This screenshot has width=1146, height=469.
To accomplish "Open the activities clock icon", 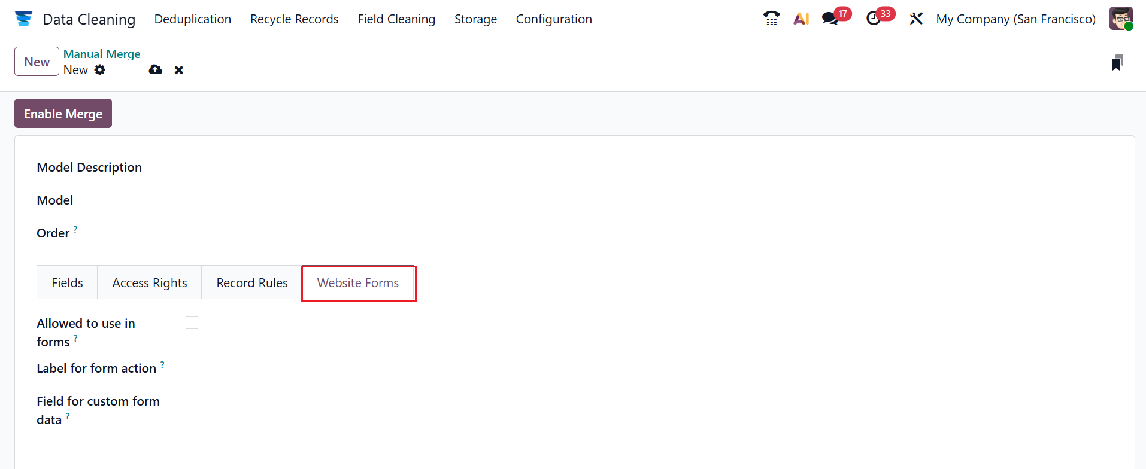I will (x=874, y=19).
